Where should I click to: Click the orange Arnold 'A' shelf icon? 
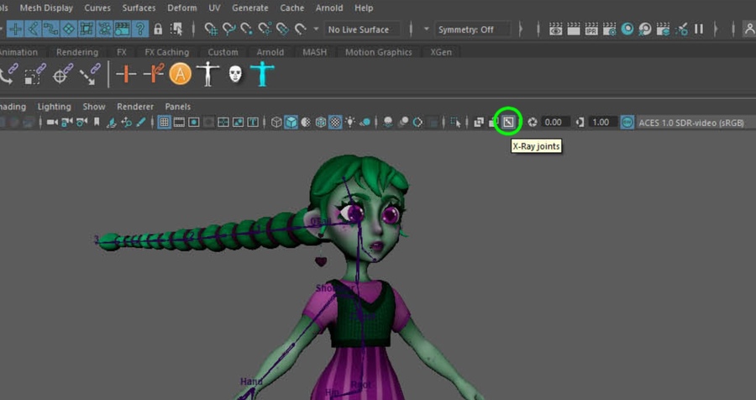(x=181, y=75)
